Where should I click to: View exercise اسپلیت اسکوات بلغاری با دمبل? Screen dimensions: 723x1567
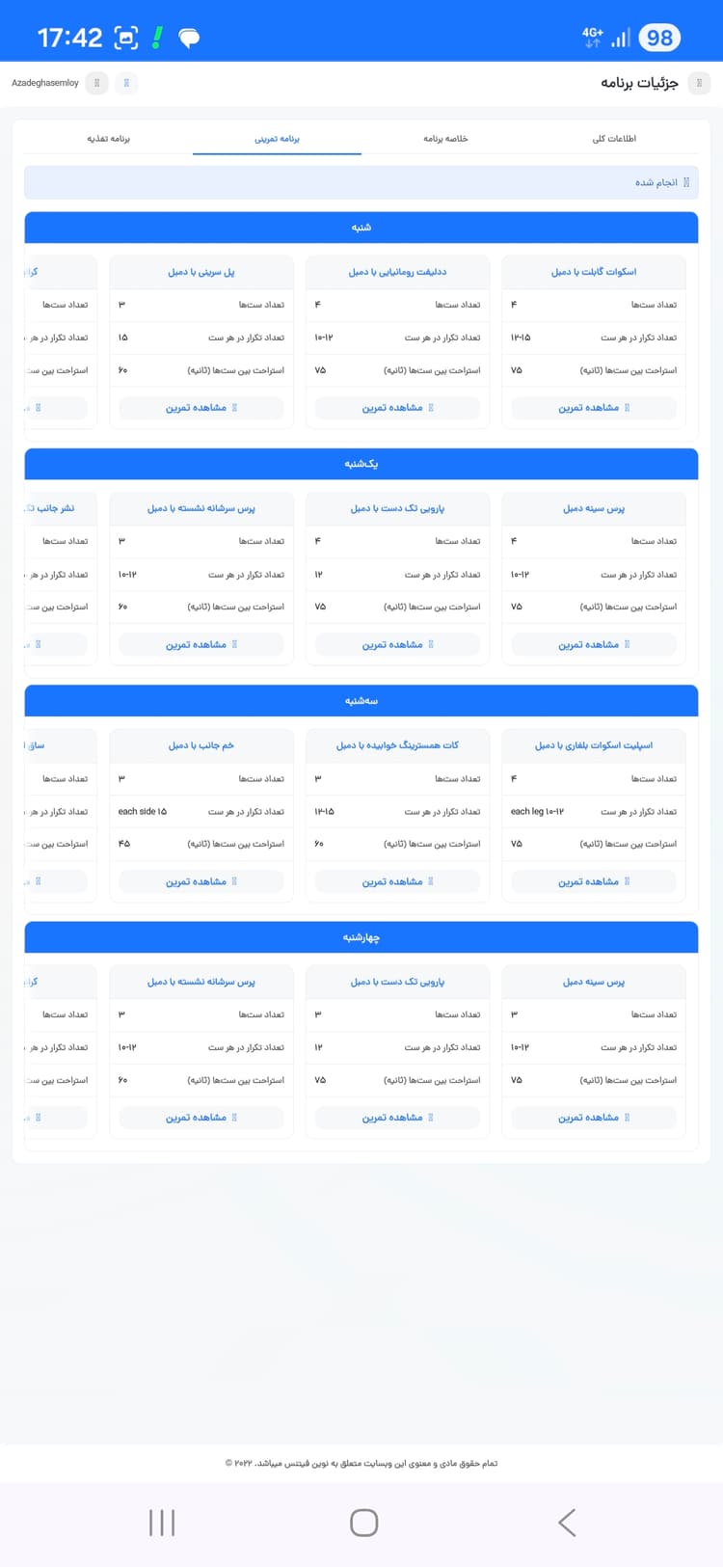pyautogui.click(x=594, y=881)
